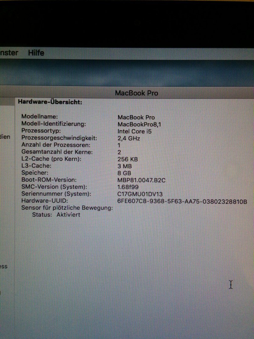This screenshot has height=339, width=254.
Task: Select the Sensor für plötzliche Bewegung label
Action: 67,208
